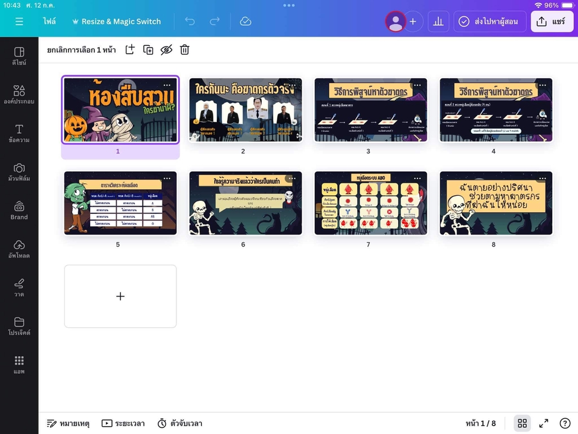The width and height of the screenshot is (578, 434).
Task: Click the battery indicator in status bar
Action: tap(567, 5)
